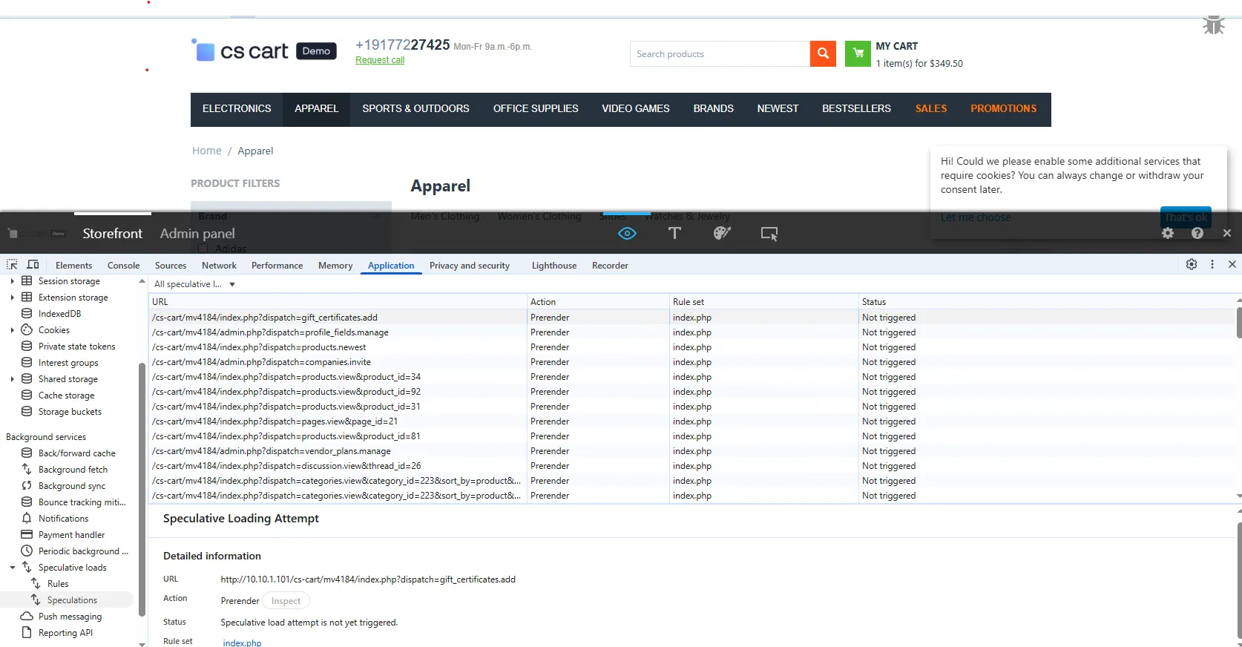Click the Search products input field
This screenshot has height=647, width=1242.
click(x=719, y=54)
